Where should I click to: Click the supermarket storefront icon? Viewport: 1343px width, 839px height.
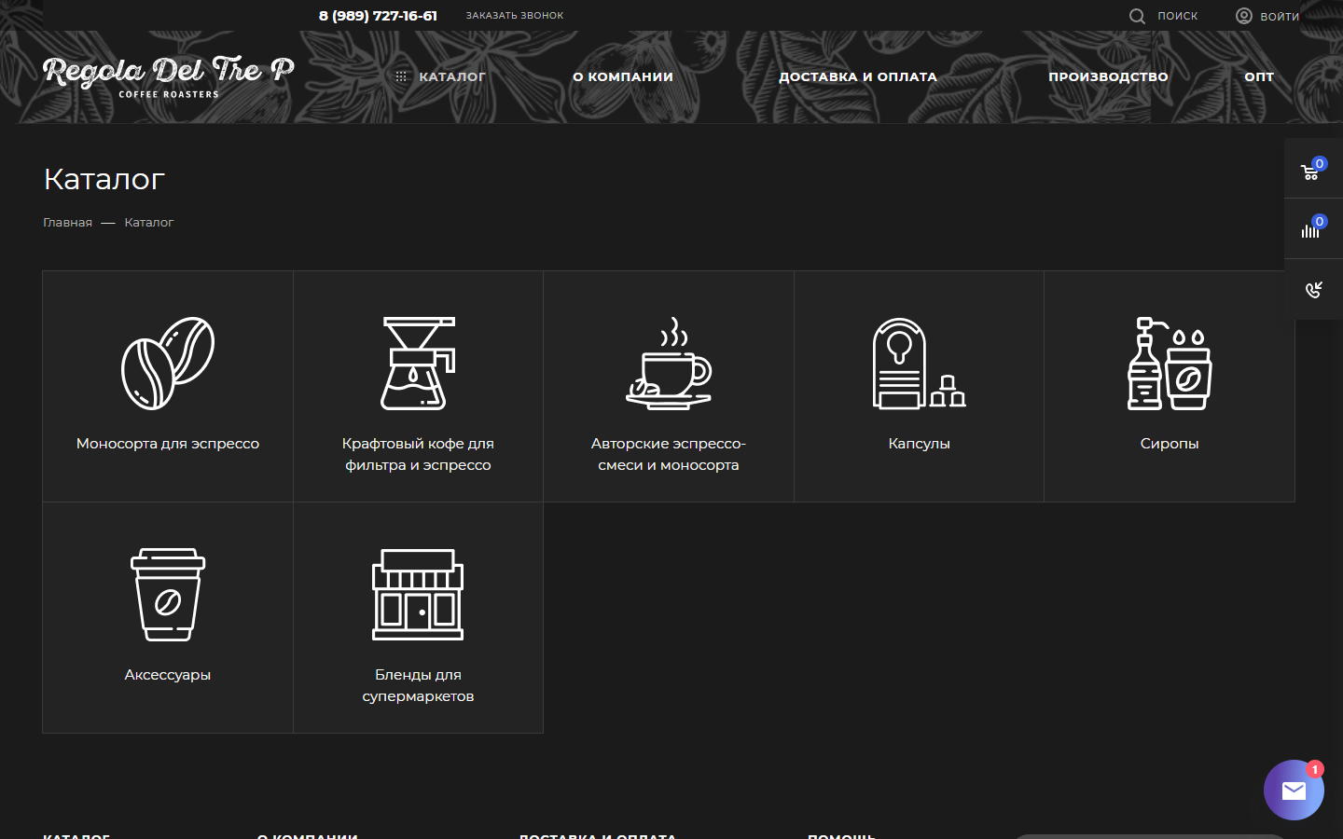(418, 595)
